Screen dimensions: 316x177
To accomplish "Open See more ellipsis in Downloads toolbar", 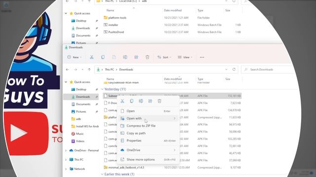I will click(x=202, y=57).
